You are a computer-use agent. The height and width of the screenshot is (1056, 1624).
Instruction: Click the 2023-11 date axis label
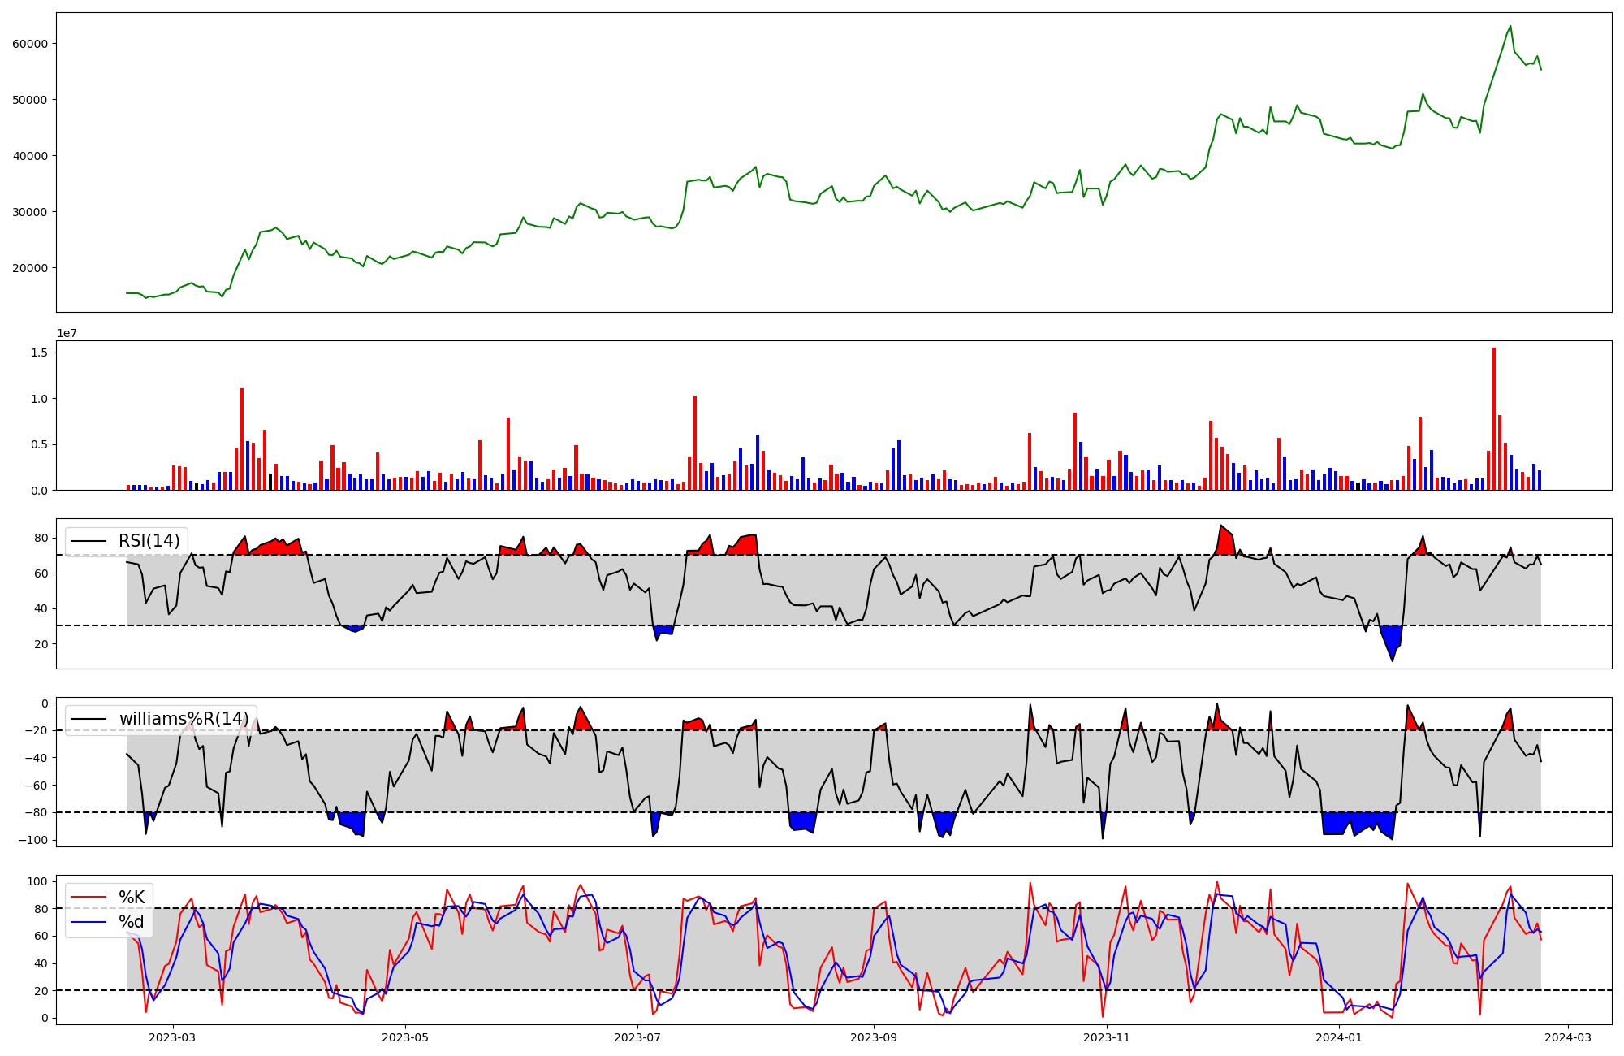(x=1107, y=1037)
